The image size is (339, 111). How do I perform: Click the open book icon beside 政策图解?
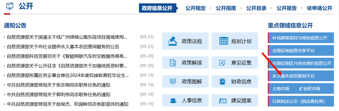click(173, 82)
